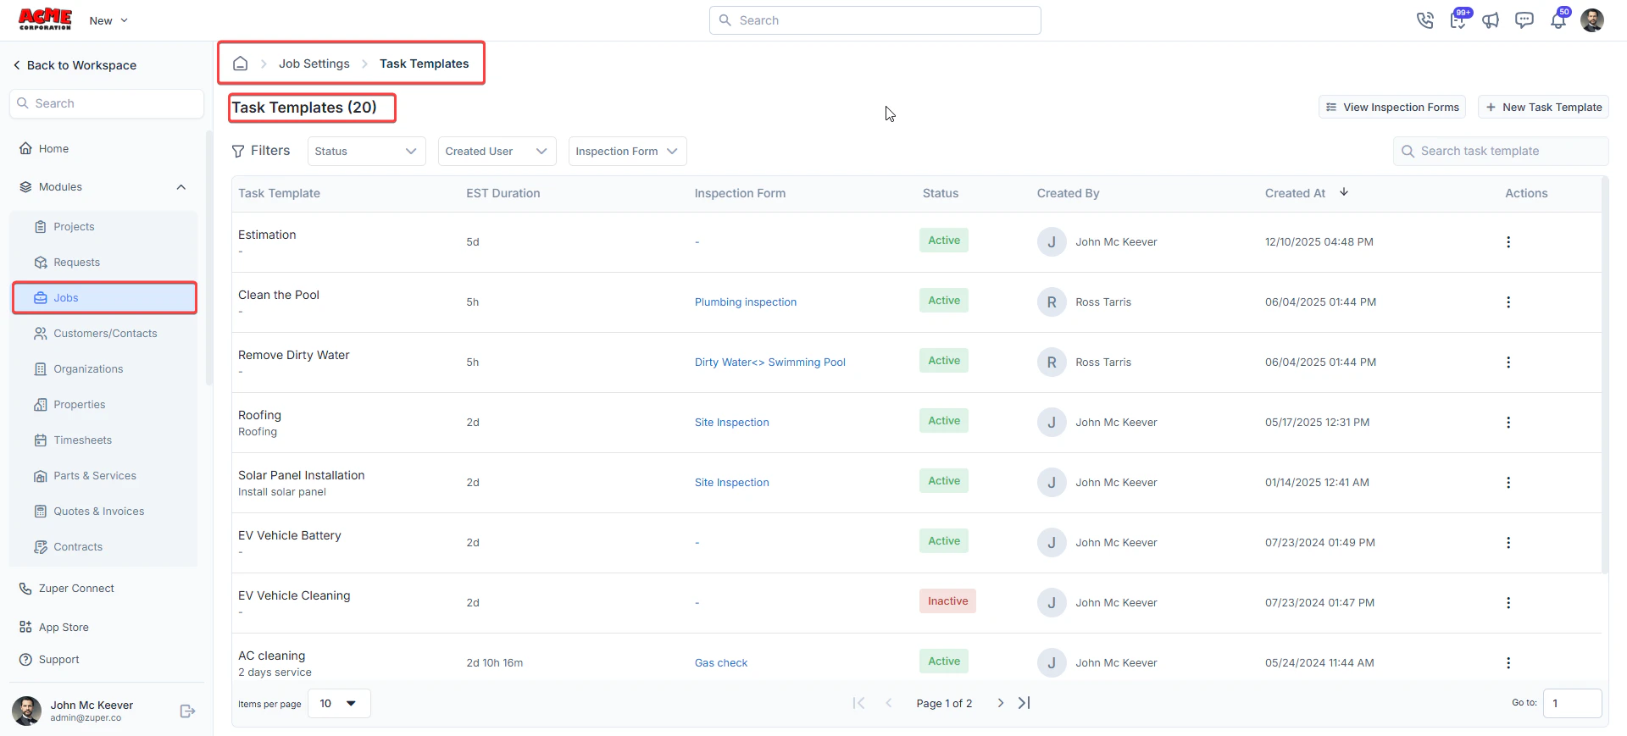Go to next page arrow
This screenshot has width=1627, height=736.
(x=1001, y=703)
